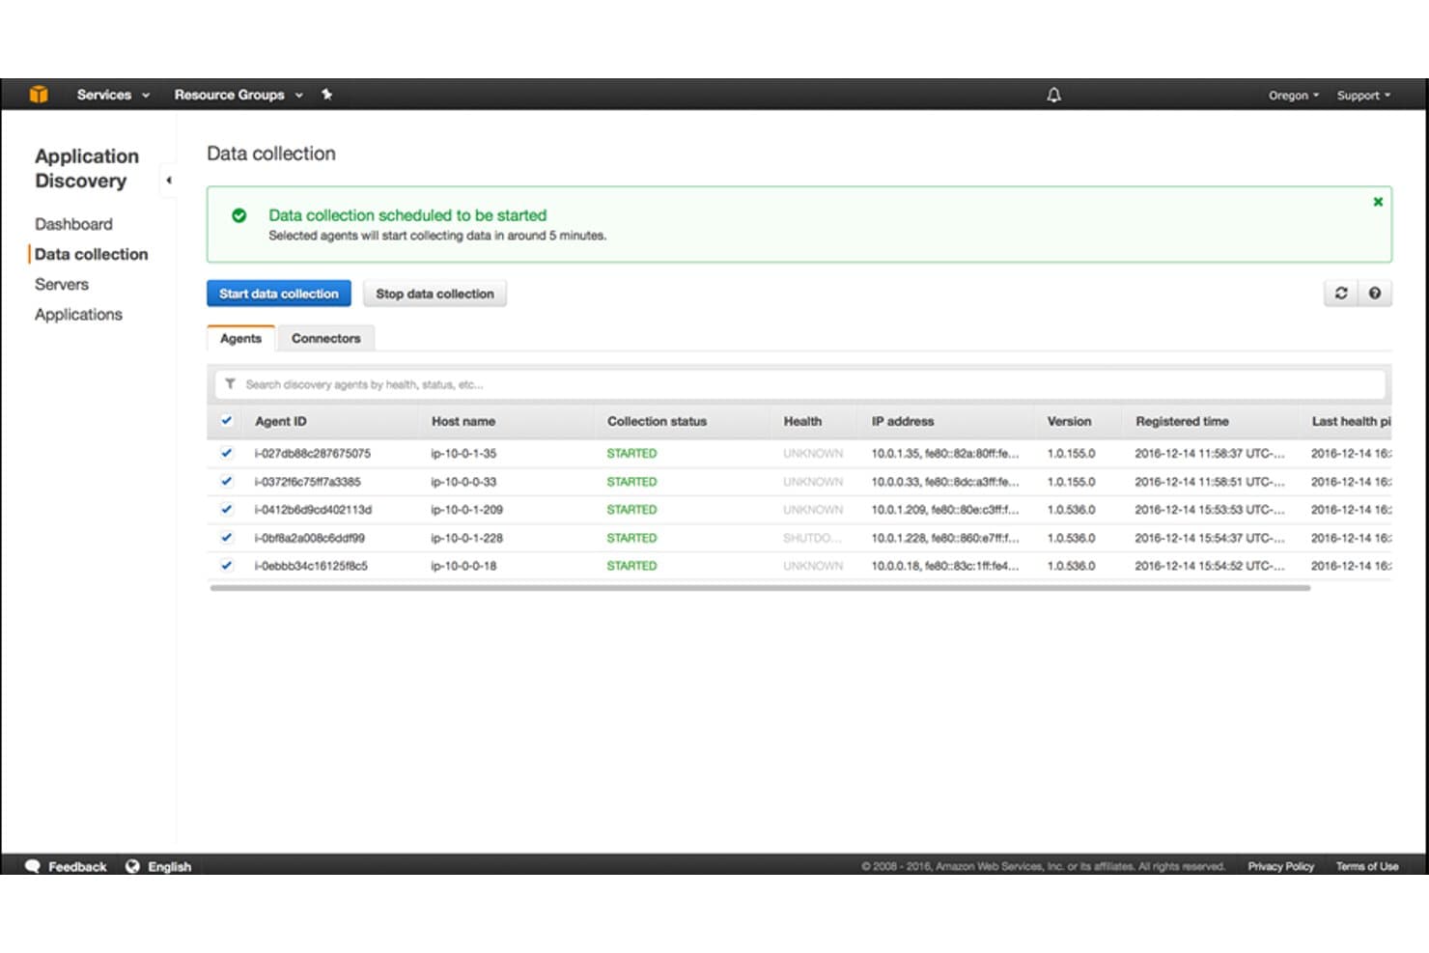The image size is (1429, 953).
Task: Uncheck agent i-0ebbb34c16125f8c5
Action: pos(227,566)
